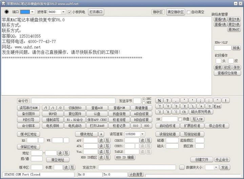Click the 清空G表 button

pos(234,24)
